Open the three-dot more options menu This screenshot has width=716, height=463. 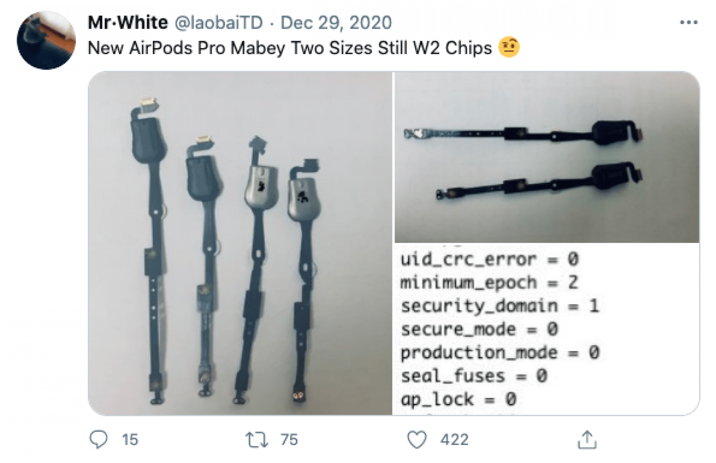(x=688, y=22)
